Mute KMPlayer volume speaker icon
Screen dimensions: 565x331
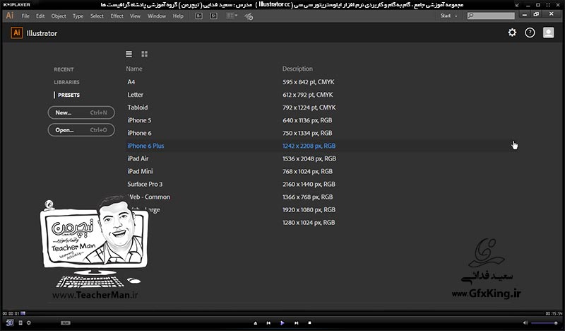(525, 323)
